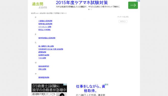Open info icon on 行政書士 ad
Viewport: 168px width, 96px height.
(64, 85)
